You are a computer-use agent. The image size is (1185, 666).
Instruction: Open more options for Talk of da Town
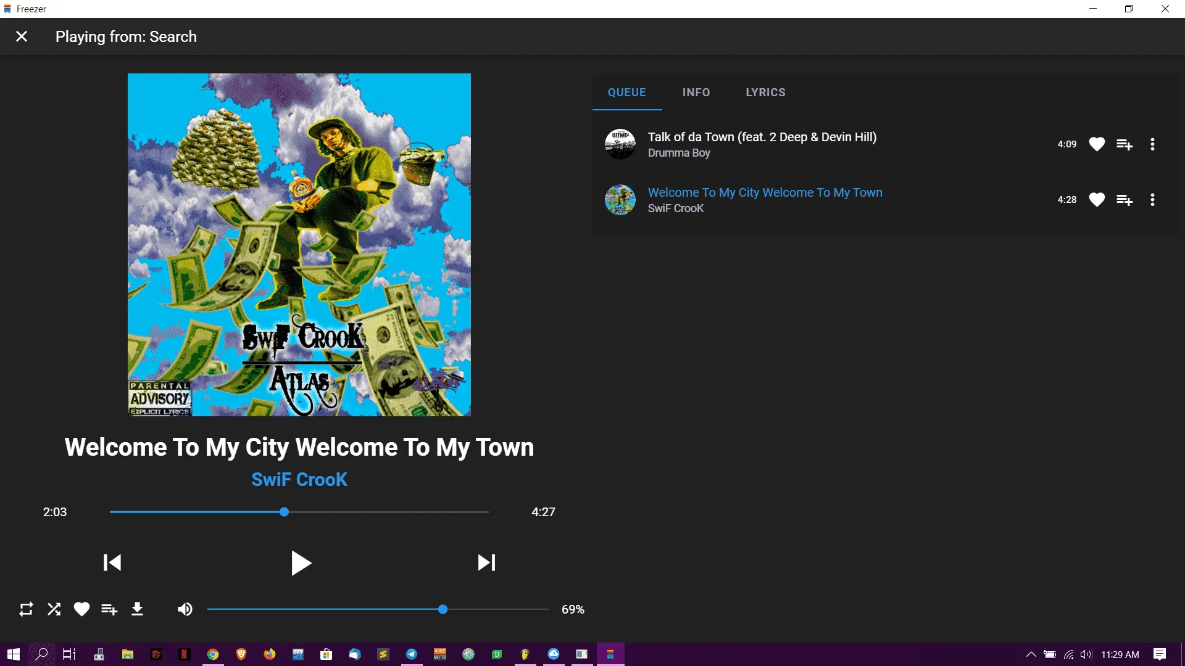1152,144
